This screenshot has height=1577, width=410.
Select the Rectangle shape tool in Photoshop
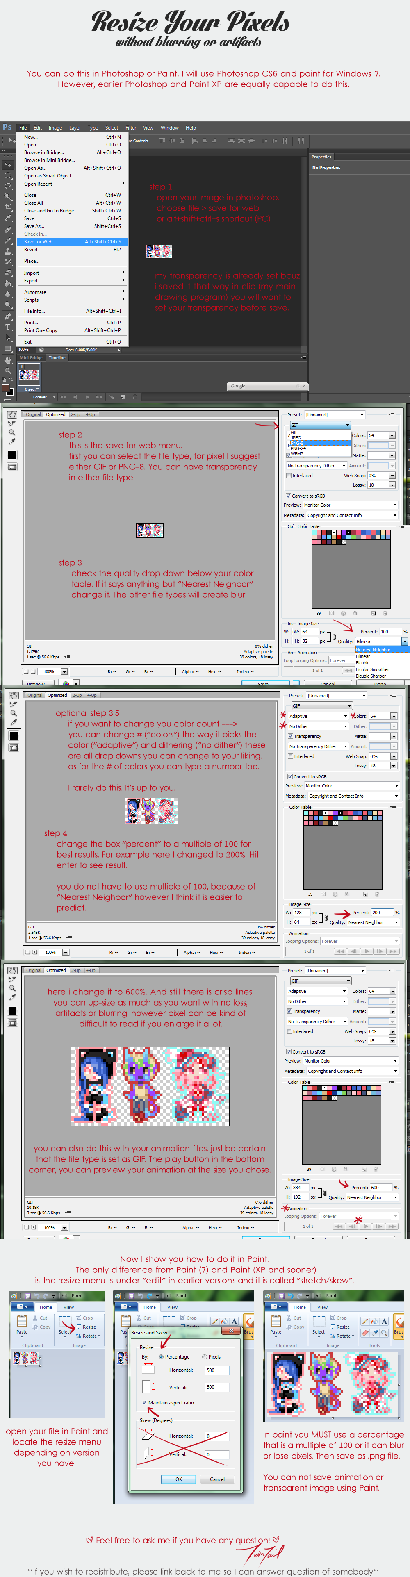[8, 349]
